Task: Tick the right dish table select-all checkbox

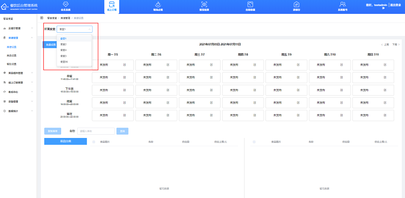Action: tap(254, 142)
